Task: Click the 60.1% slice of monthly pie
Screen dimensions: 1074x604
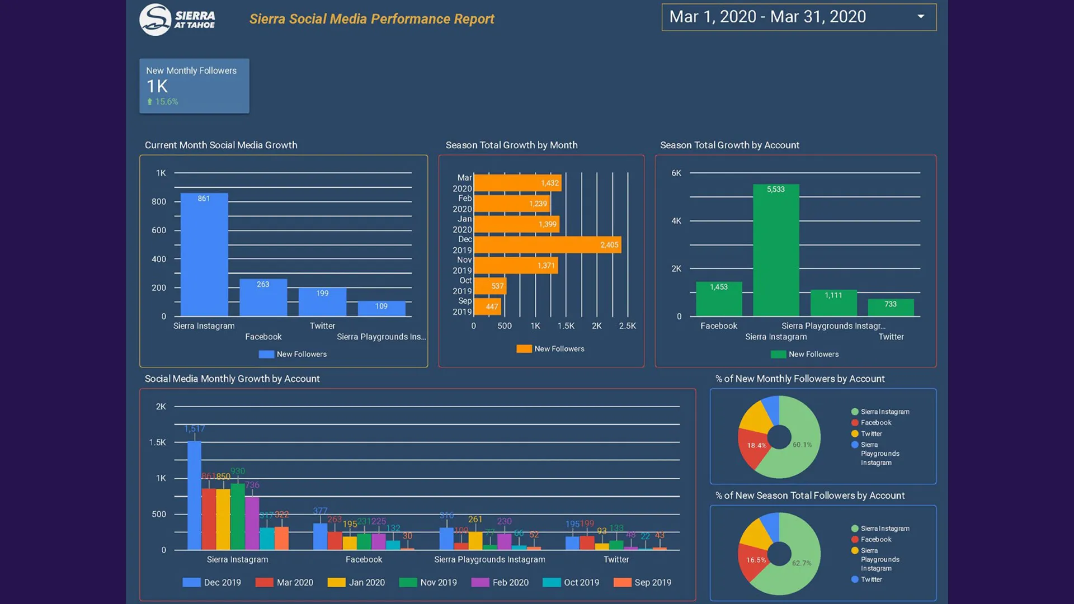Action: point(803,445)
